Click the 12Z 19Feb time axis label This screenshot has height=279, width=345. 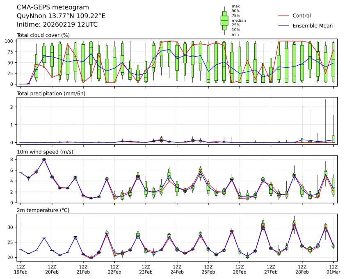pyautogui.click(x=21, y=269)
